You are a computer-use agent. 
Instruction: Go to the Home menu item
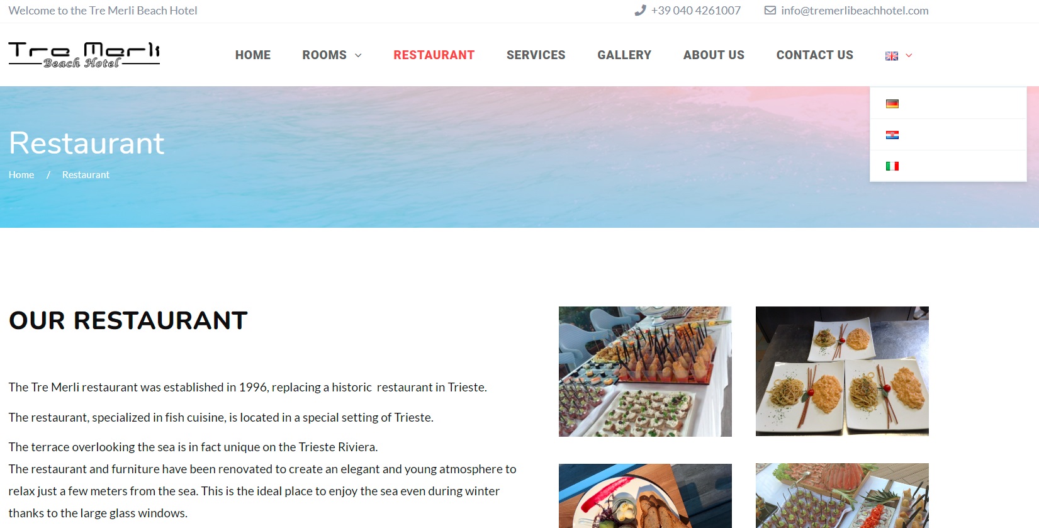253,55
